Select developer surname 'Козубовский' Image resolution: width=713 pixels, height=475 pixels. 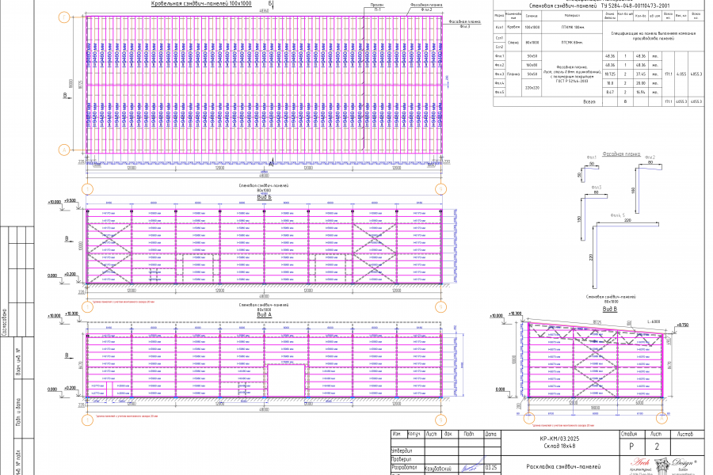pyautogui.click(x=438, y=468)
